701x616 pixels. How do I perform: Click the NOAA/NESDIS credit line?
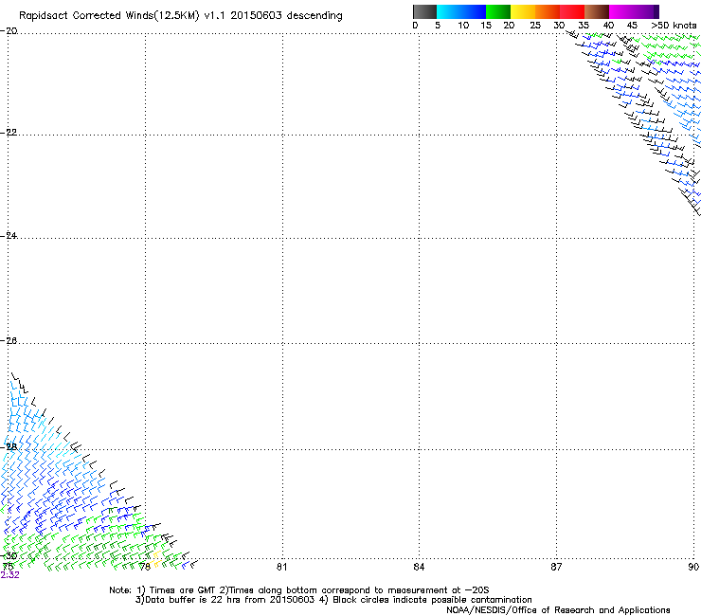[x=558, y=610]
